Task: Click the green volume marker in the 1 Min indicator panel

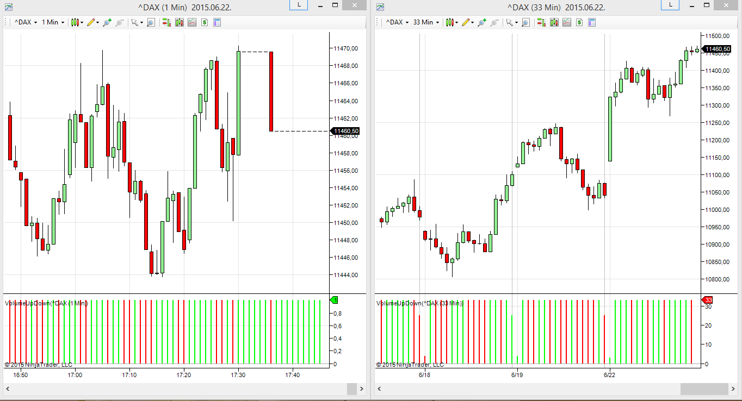Action: point(334,300)
